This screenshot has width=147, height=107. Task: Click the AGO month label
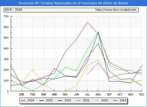98,94
